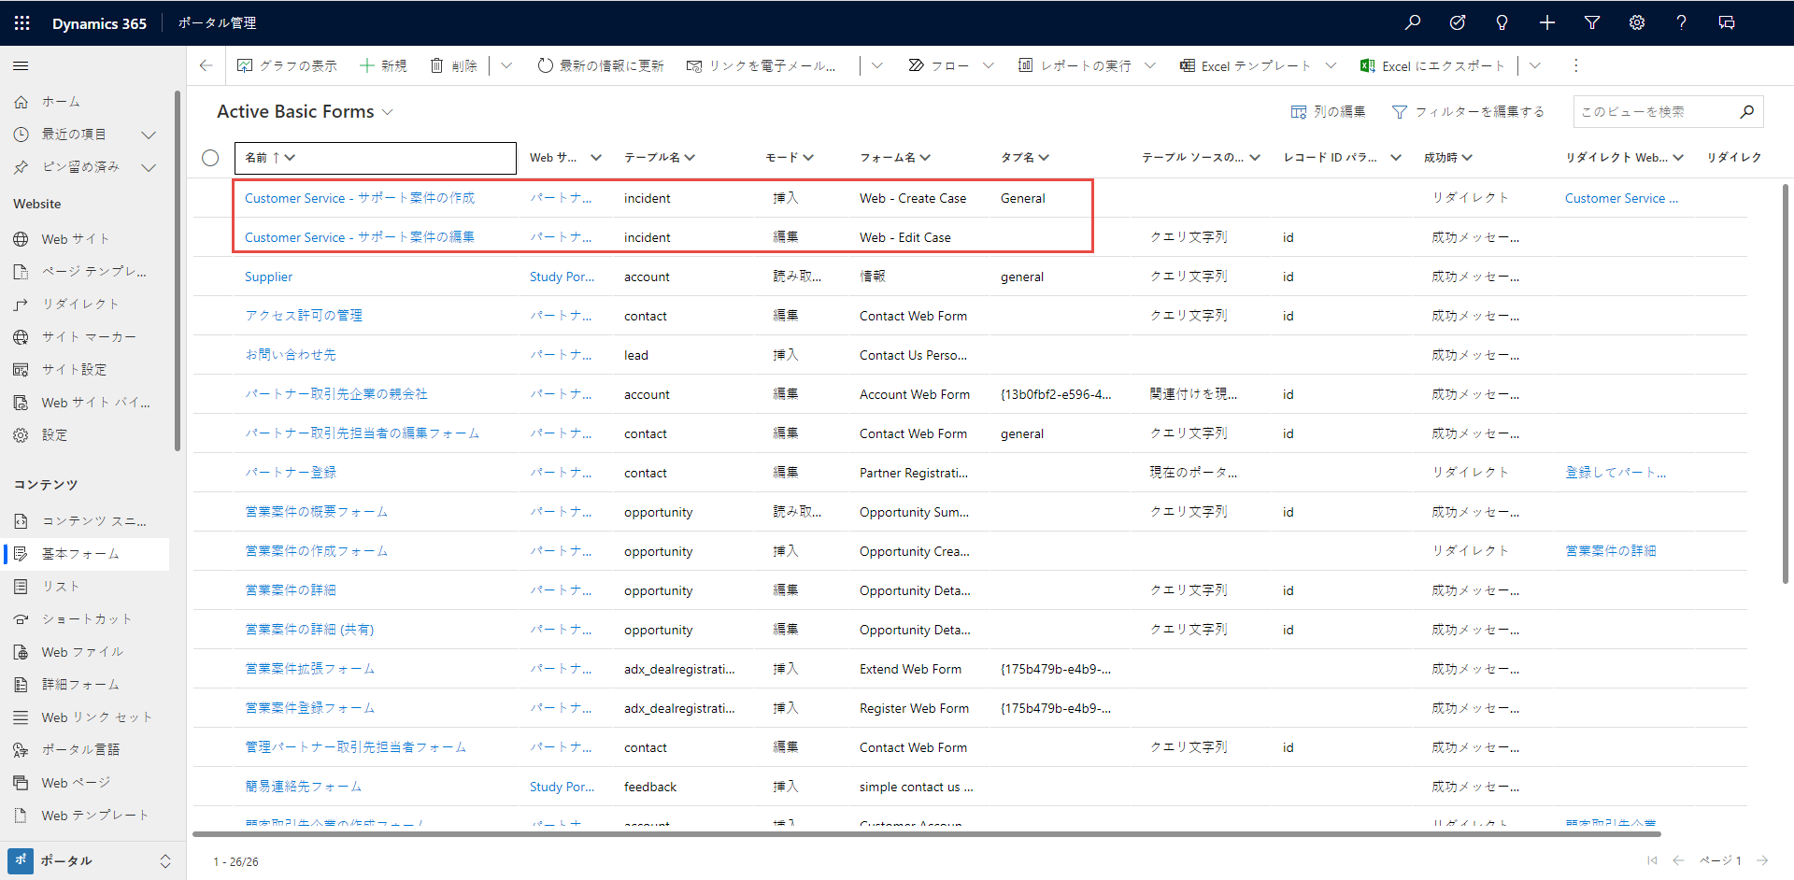Open the Supplier form record link
The width and height of the screenshot is (1794, 880).
point(268,277)
